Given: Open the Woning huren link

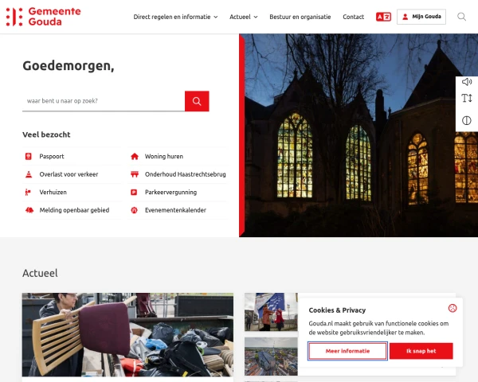Looking at the screenshot, I should [x=164, y=156].
